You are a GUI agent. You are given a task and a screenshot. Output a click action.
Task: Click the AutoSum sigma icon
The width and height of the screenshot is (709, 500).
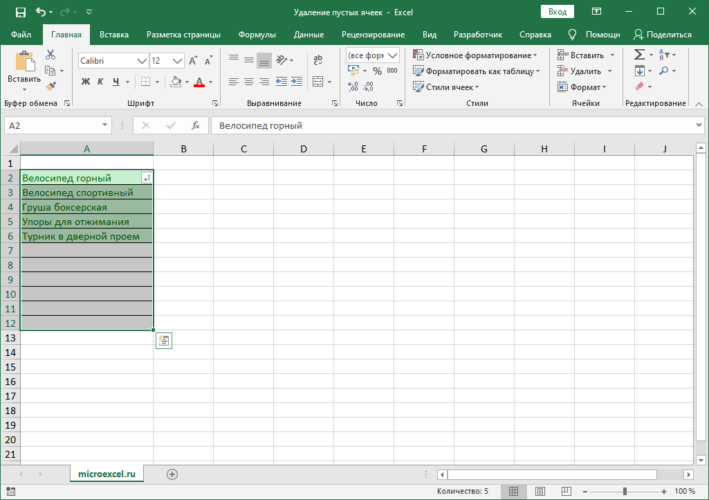[639, 55]
